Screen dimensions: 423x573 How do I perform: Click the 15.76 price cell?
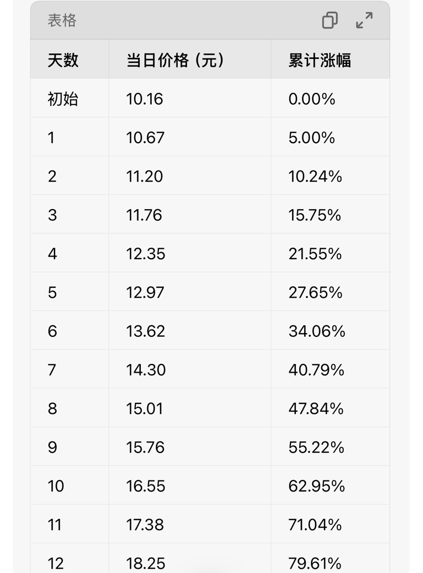[x=145, y=448]
